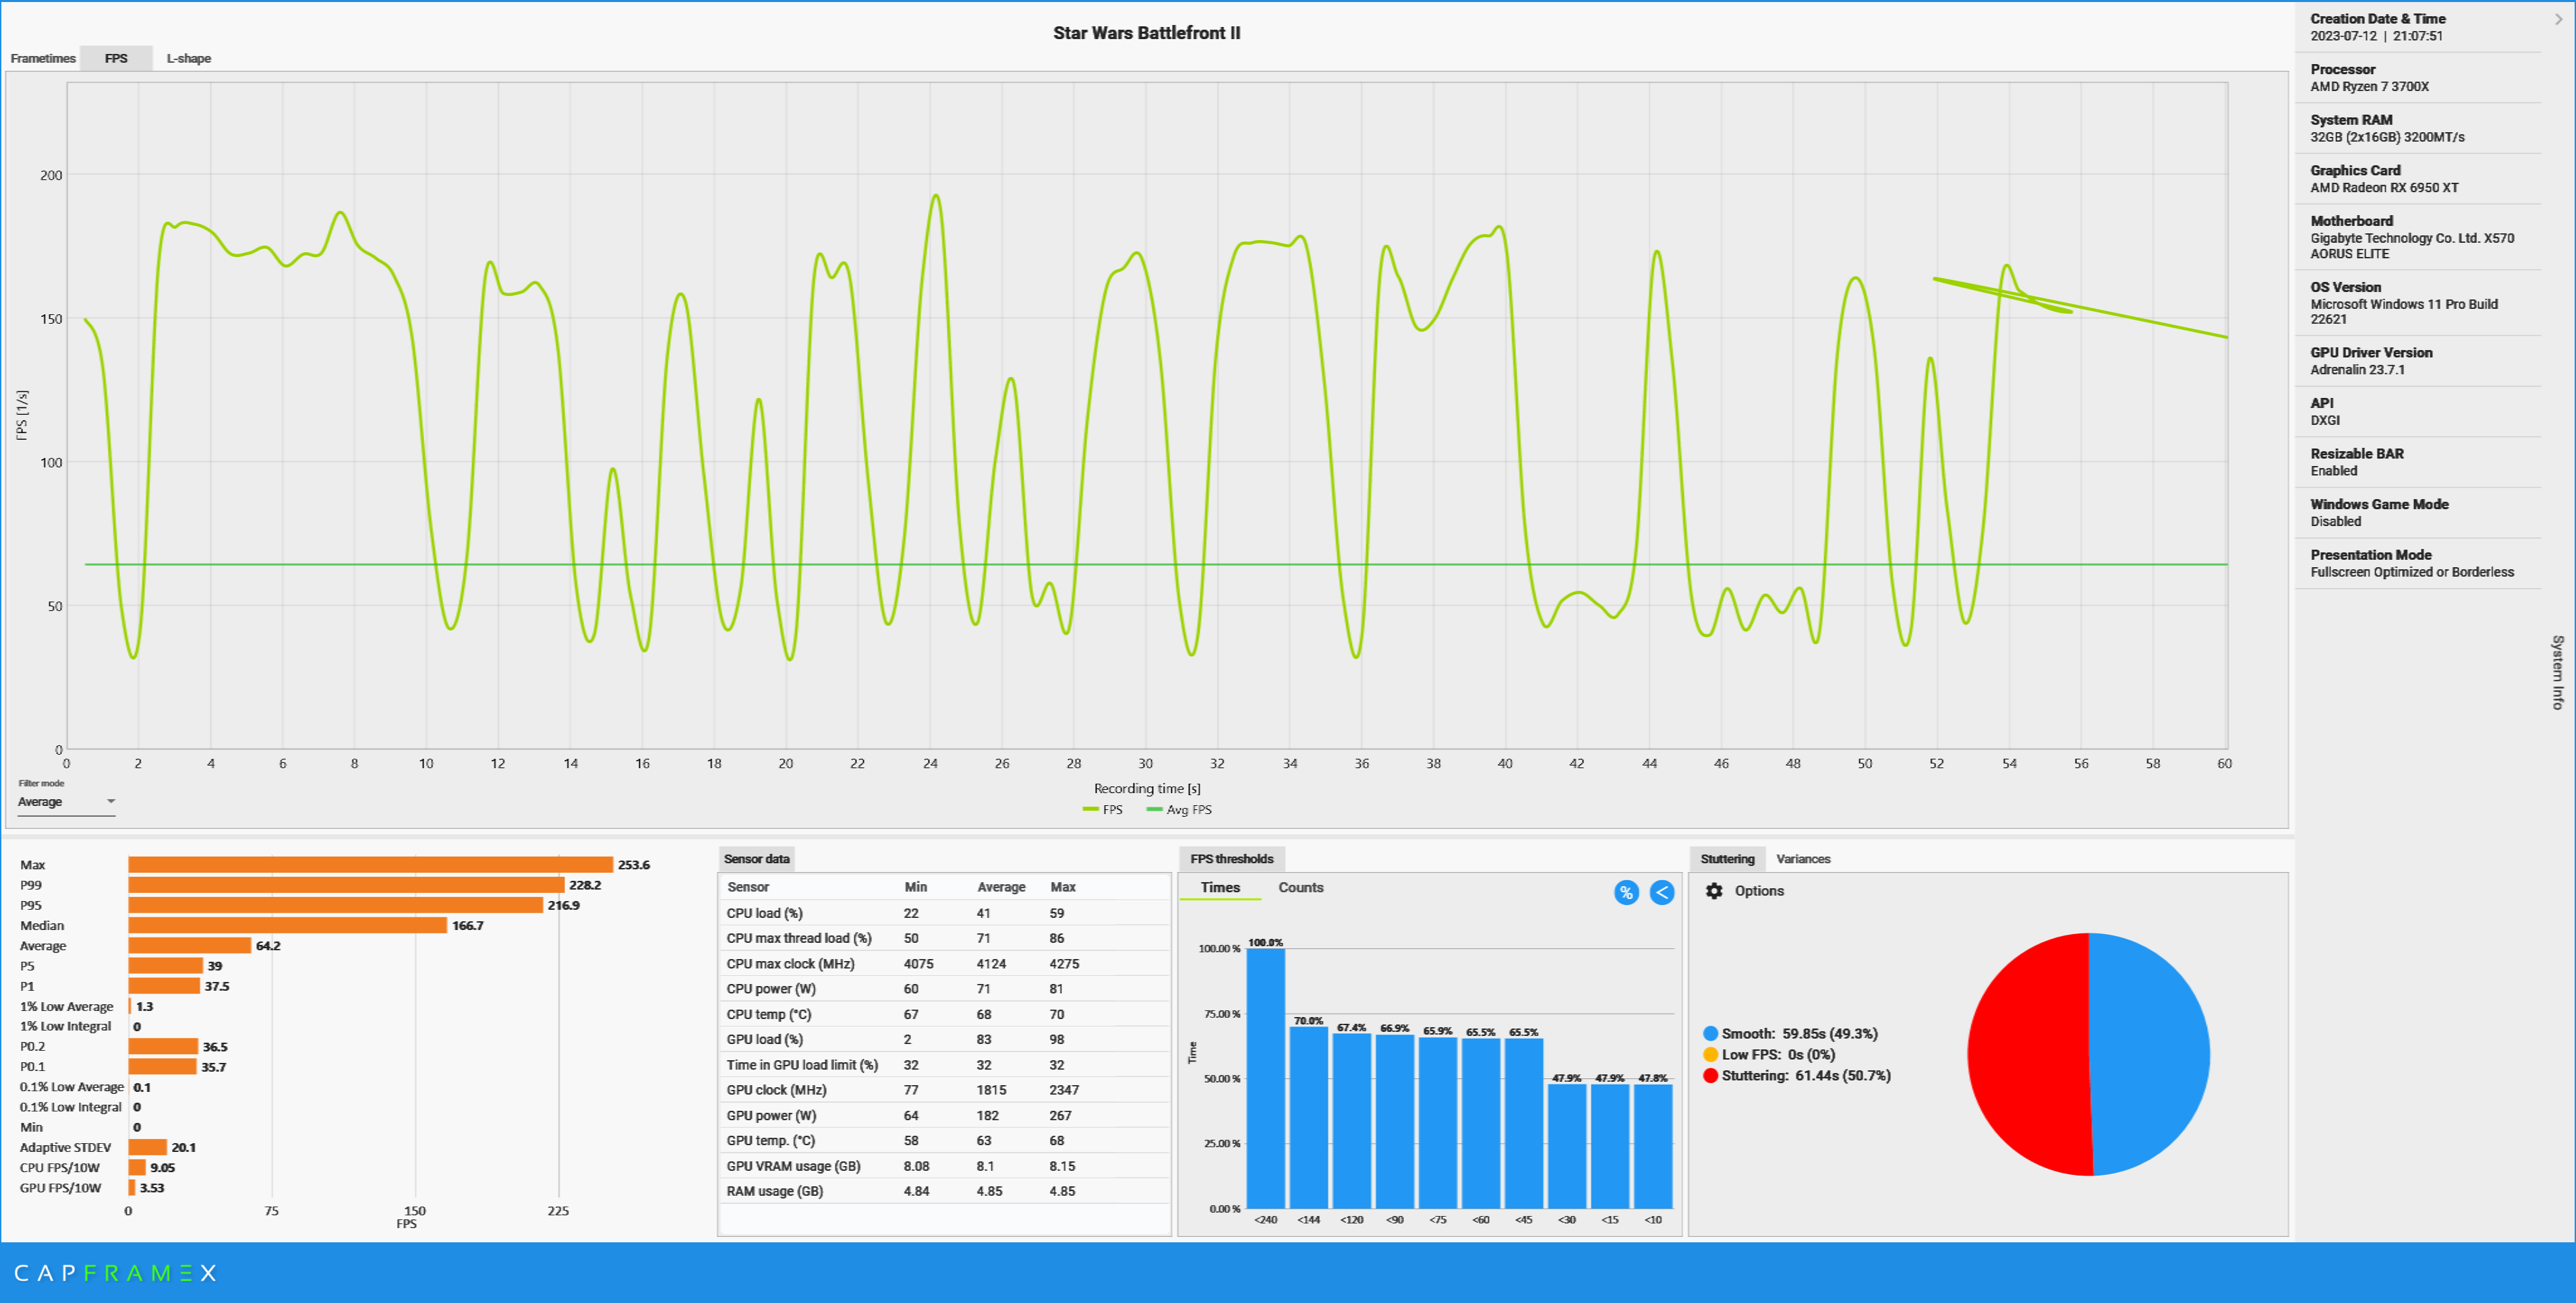Select the Times tab
2576x1303 pixels.
point(1220,887)
